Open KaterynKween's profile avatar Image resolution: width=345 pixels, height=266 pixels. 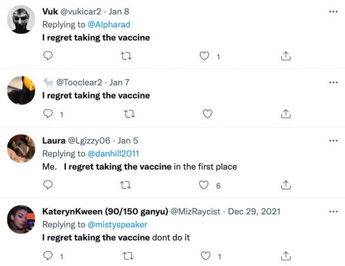click(x=22, y=219)
